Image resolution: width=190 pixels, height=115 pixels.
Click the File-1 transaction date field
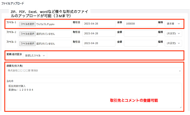pos(99,24)
